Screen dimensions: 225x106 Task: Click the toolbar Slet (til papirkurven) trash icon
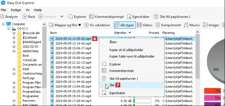(x=156, y=17)
